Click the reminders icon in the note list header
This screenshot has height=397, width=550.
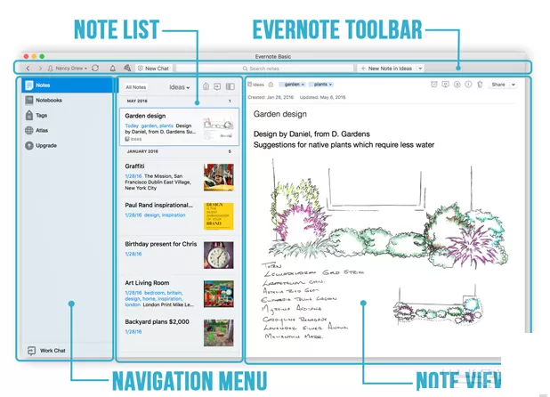tap(206, 86)
